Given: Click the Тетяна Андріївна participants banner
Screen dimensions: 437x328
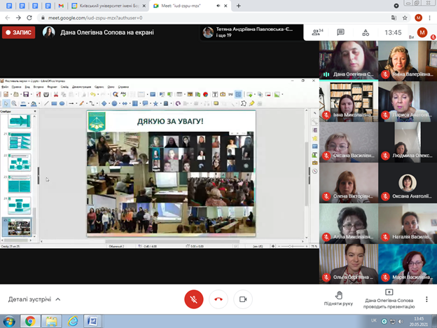Looking at the screenshot, I should (252, 32).
